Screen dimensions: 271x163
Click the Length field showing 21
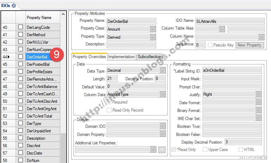(x=112, y=79)
